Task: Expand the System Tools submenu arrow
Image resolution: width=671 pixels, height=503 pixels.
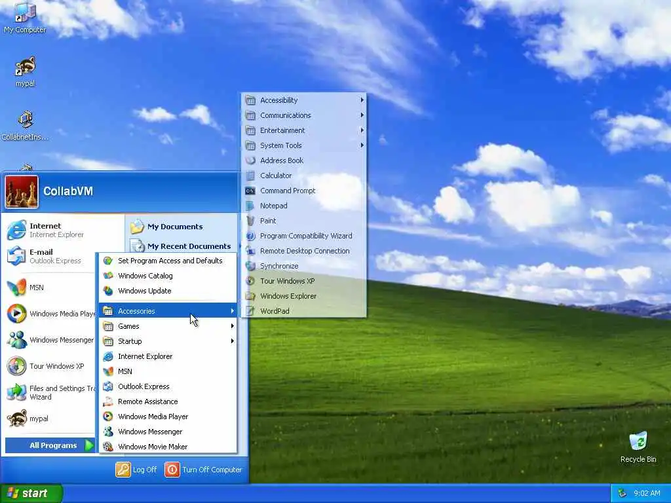Action: pyautogui.click(x=362, y=145)
